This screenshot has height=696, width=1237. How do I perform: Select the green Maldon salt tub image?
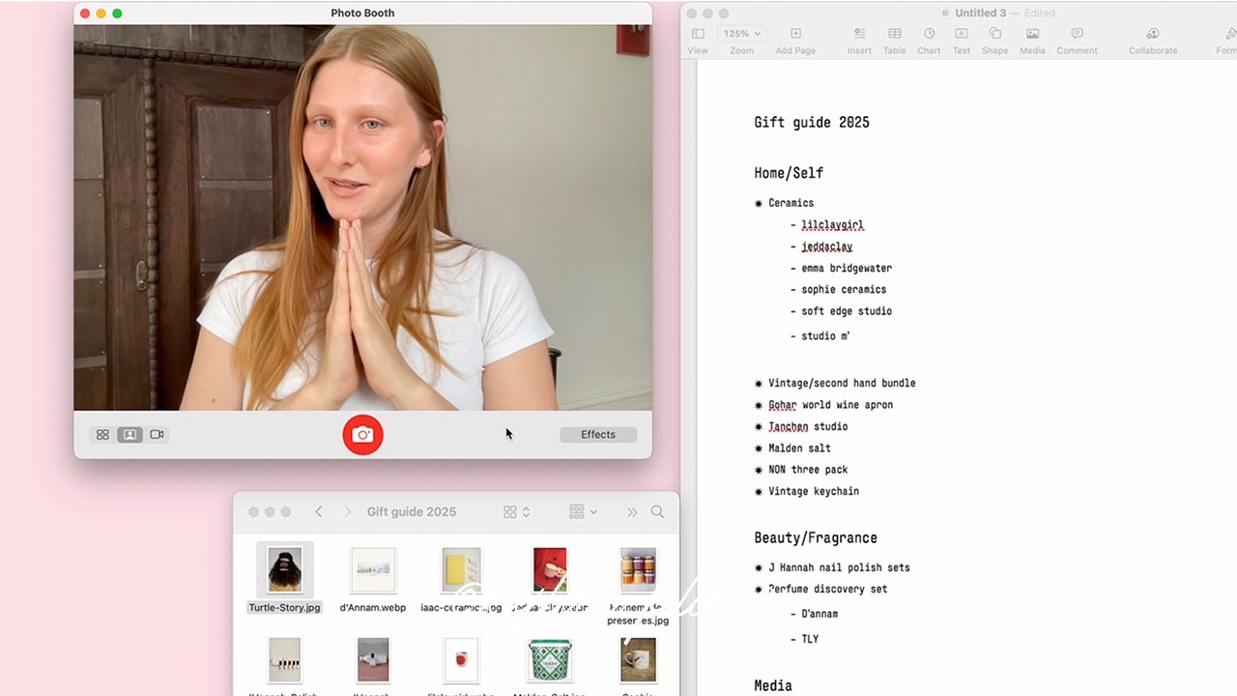point(550,660)
